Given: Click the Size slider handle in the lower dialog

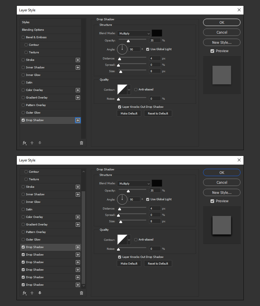Looking at the screenshot, I should 121,222.
